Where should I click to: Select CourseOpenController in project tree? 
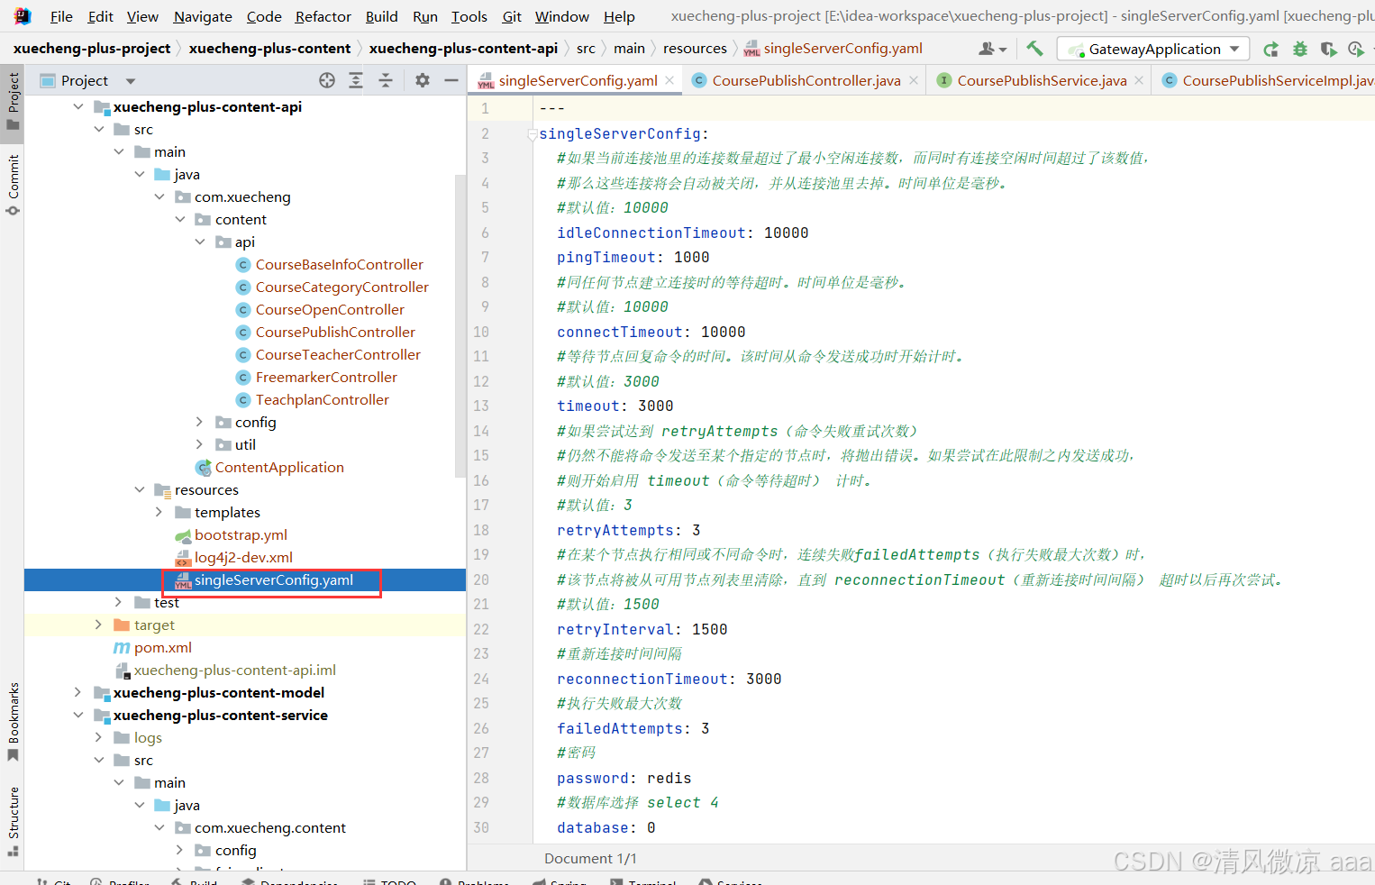(330, 309)
